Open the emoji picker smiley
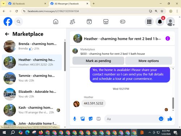This screenshot has width=181, height=136. [161, 119]
